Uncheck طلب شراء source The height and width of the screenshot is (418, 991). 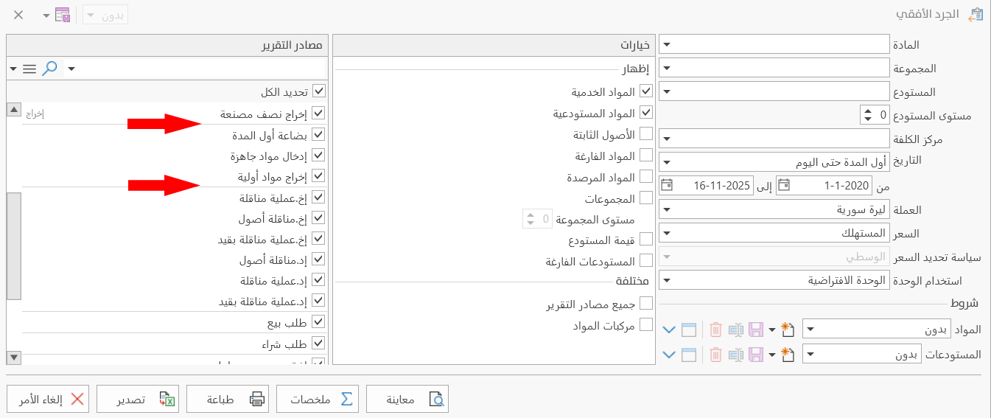coord(318,344)
